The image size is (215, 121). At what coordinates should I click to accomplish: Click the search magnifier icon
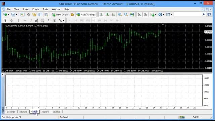coord(204,14)
